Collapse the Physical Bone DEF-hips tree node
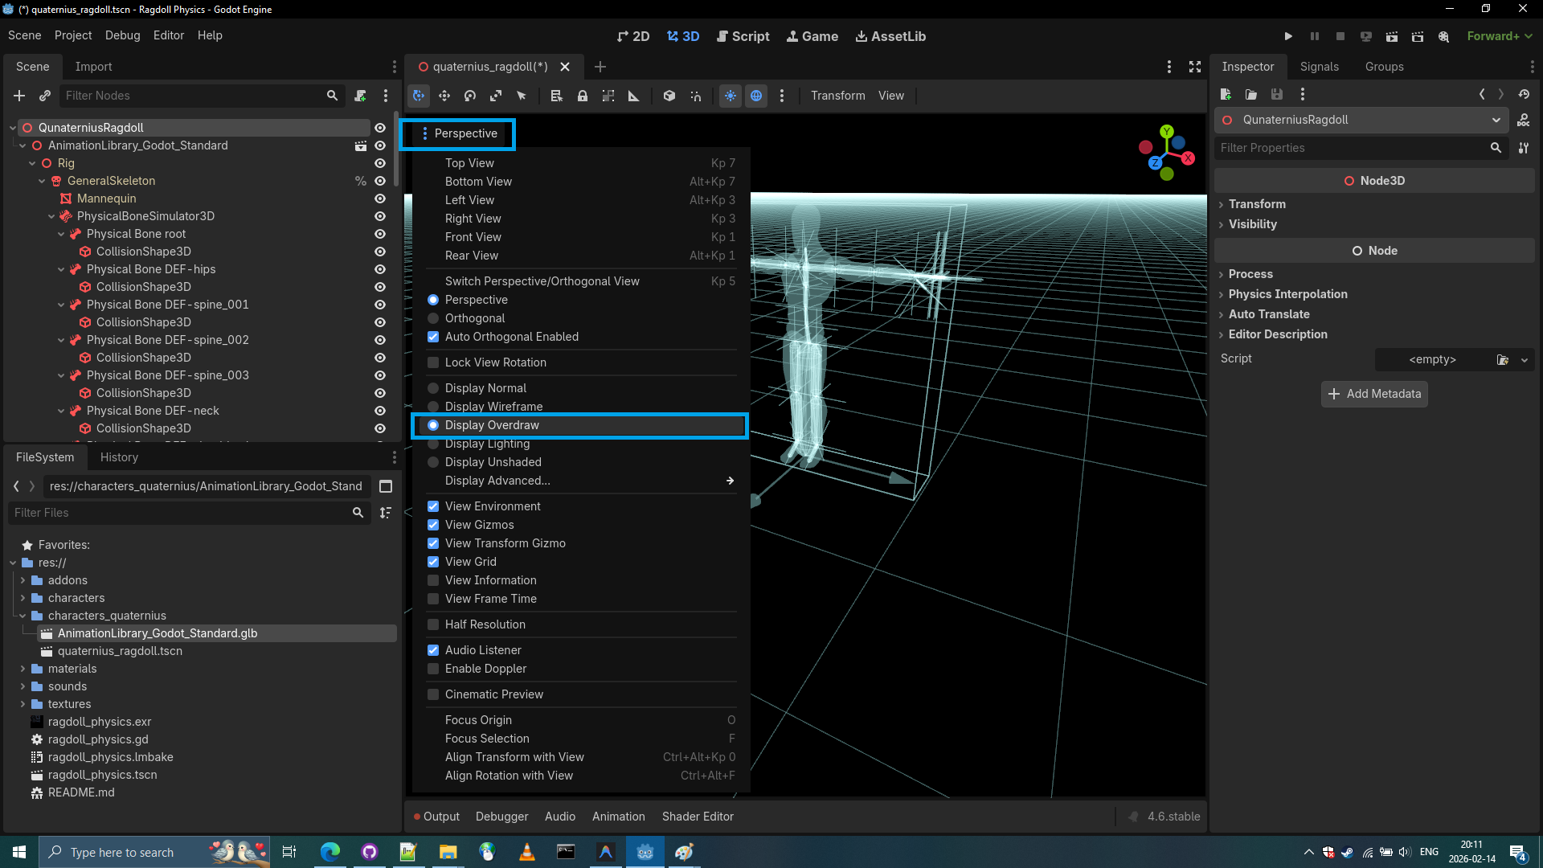This screenshot has width=1543, height=868. [x=61, y=269]
